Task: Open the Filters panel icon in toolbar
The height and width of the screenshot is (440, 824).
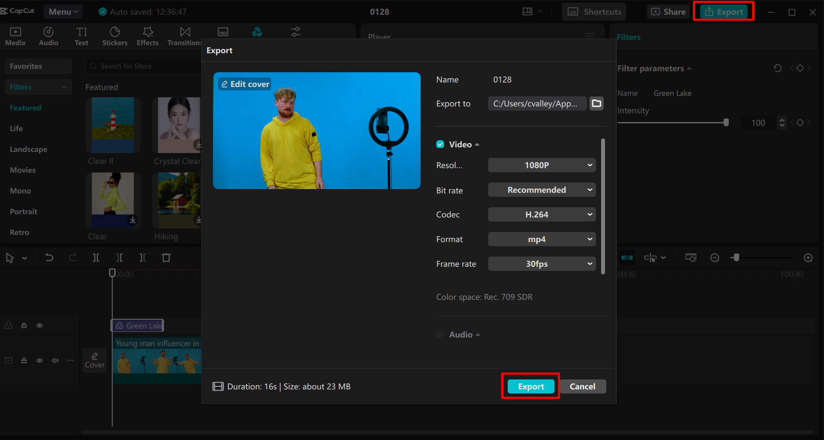Action: click(x=257, y=32)
